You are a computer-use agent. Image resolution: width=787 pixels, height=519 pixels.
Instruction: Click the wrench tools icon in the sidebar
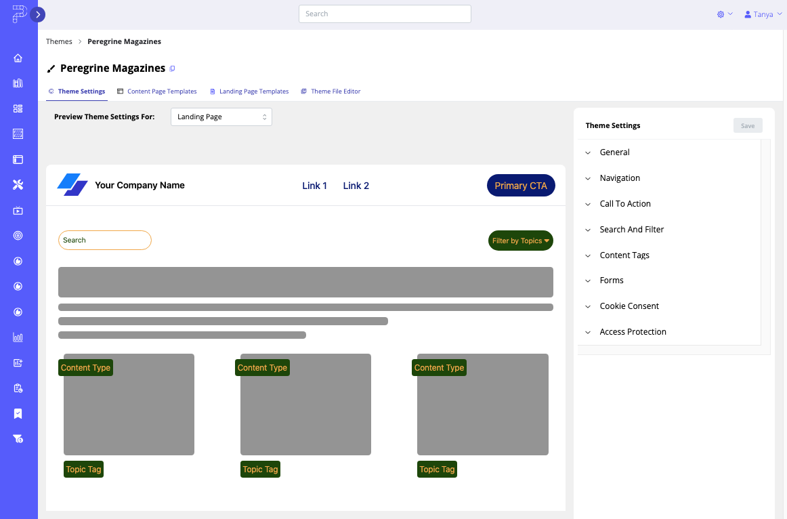point(18,184)
